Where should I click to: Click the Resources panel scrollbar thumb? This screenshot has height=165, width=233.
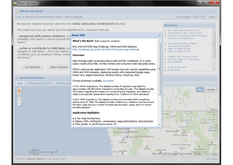coord(214,44)
